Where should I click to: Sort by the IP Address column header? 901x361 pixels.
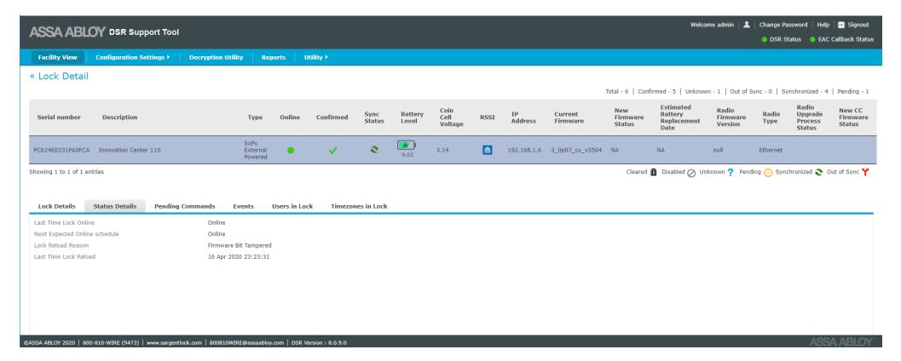(x=523, y=117)
